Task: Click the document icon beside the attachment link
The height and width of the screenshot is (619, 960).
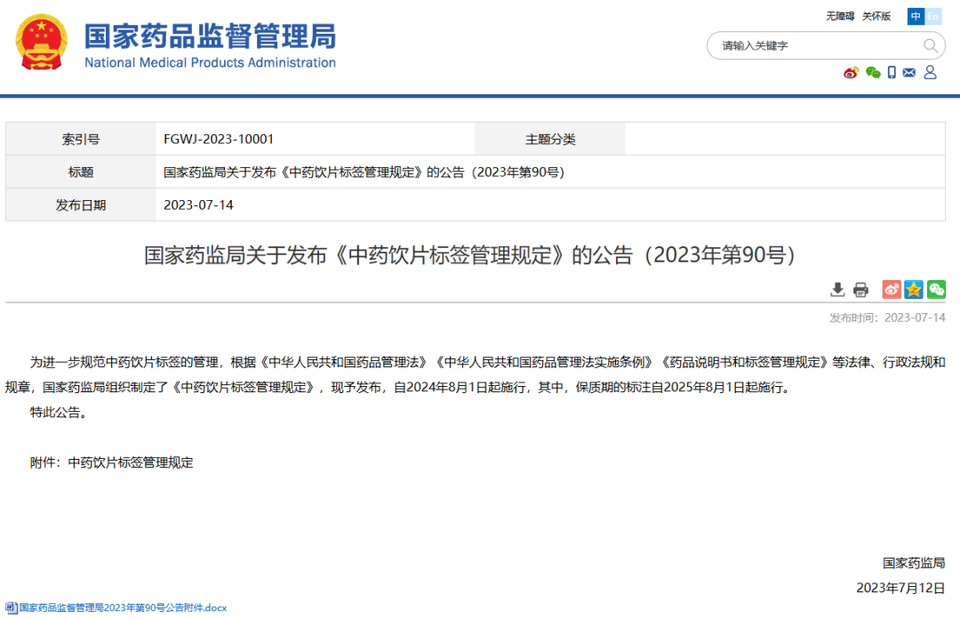Action: click(11, 607)
